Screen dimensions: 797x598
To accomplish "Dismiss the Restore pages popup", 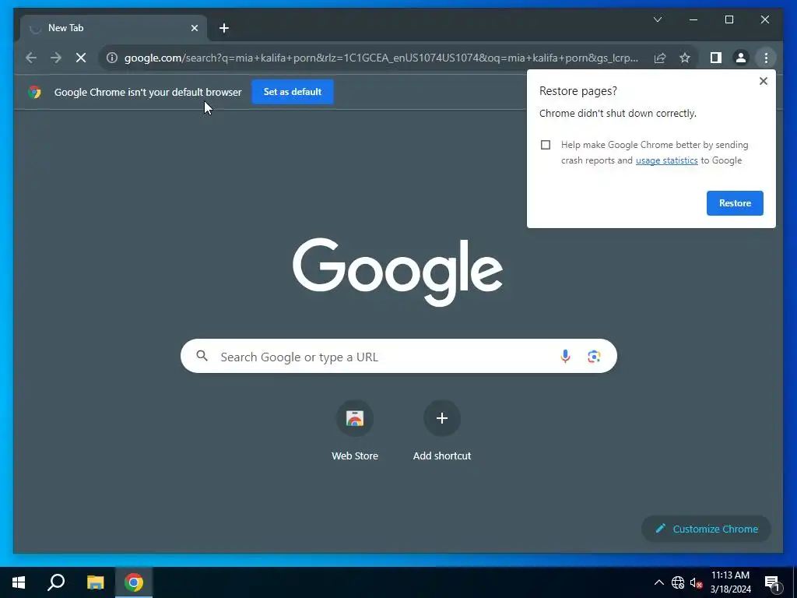I will 763,81.
